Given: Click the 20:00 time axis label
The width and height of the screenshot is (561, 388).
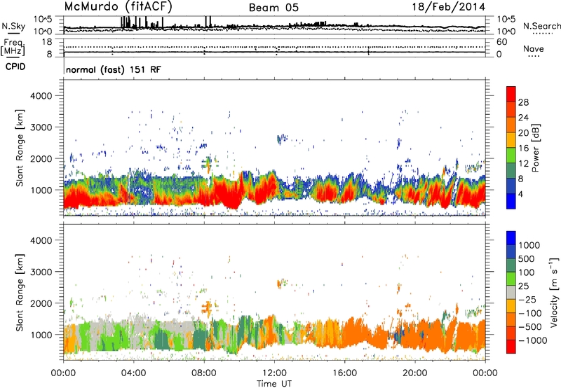Looking at the screenshot, I should coord(415,373).
